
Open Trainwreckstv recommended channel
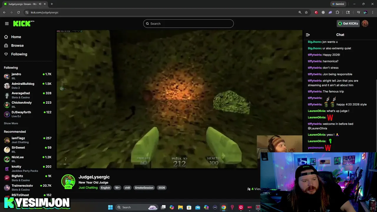(x=28, y=188)
